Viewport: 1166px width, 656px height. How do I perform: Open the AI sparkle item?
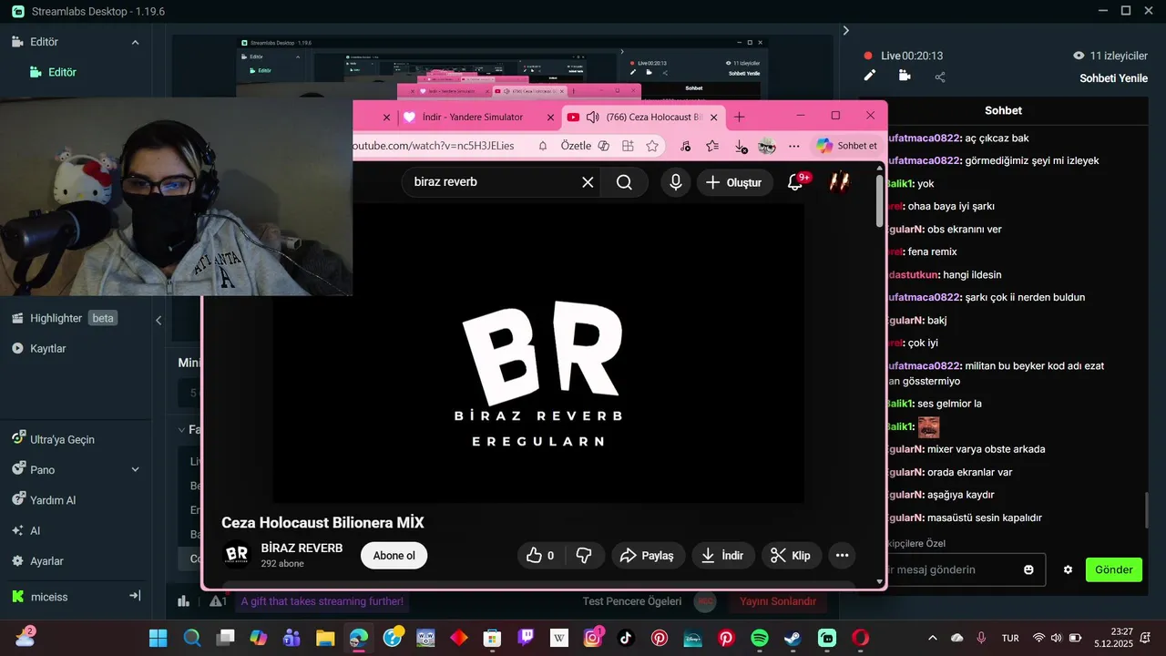(x=26, y=530)
